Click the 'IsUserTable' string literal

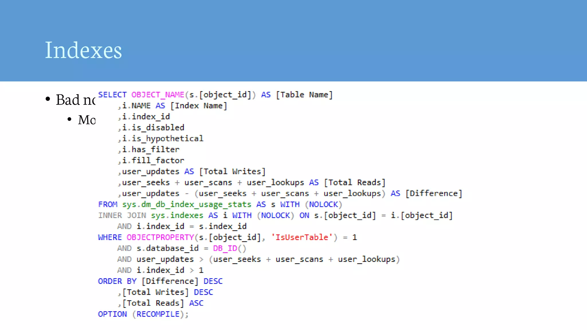(x=302, y=237)
